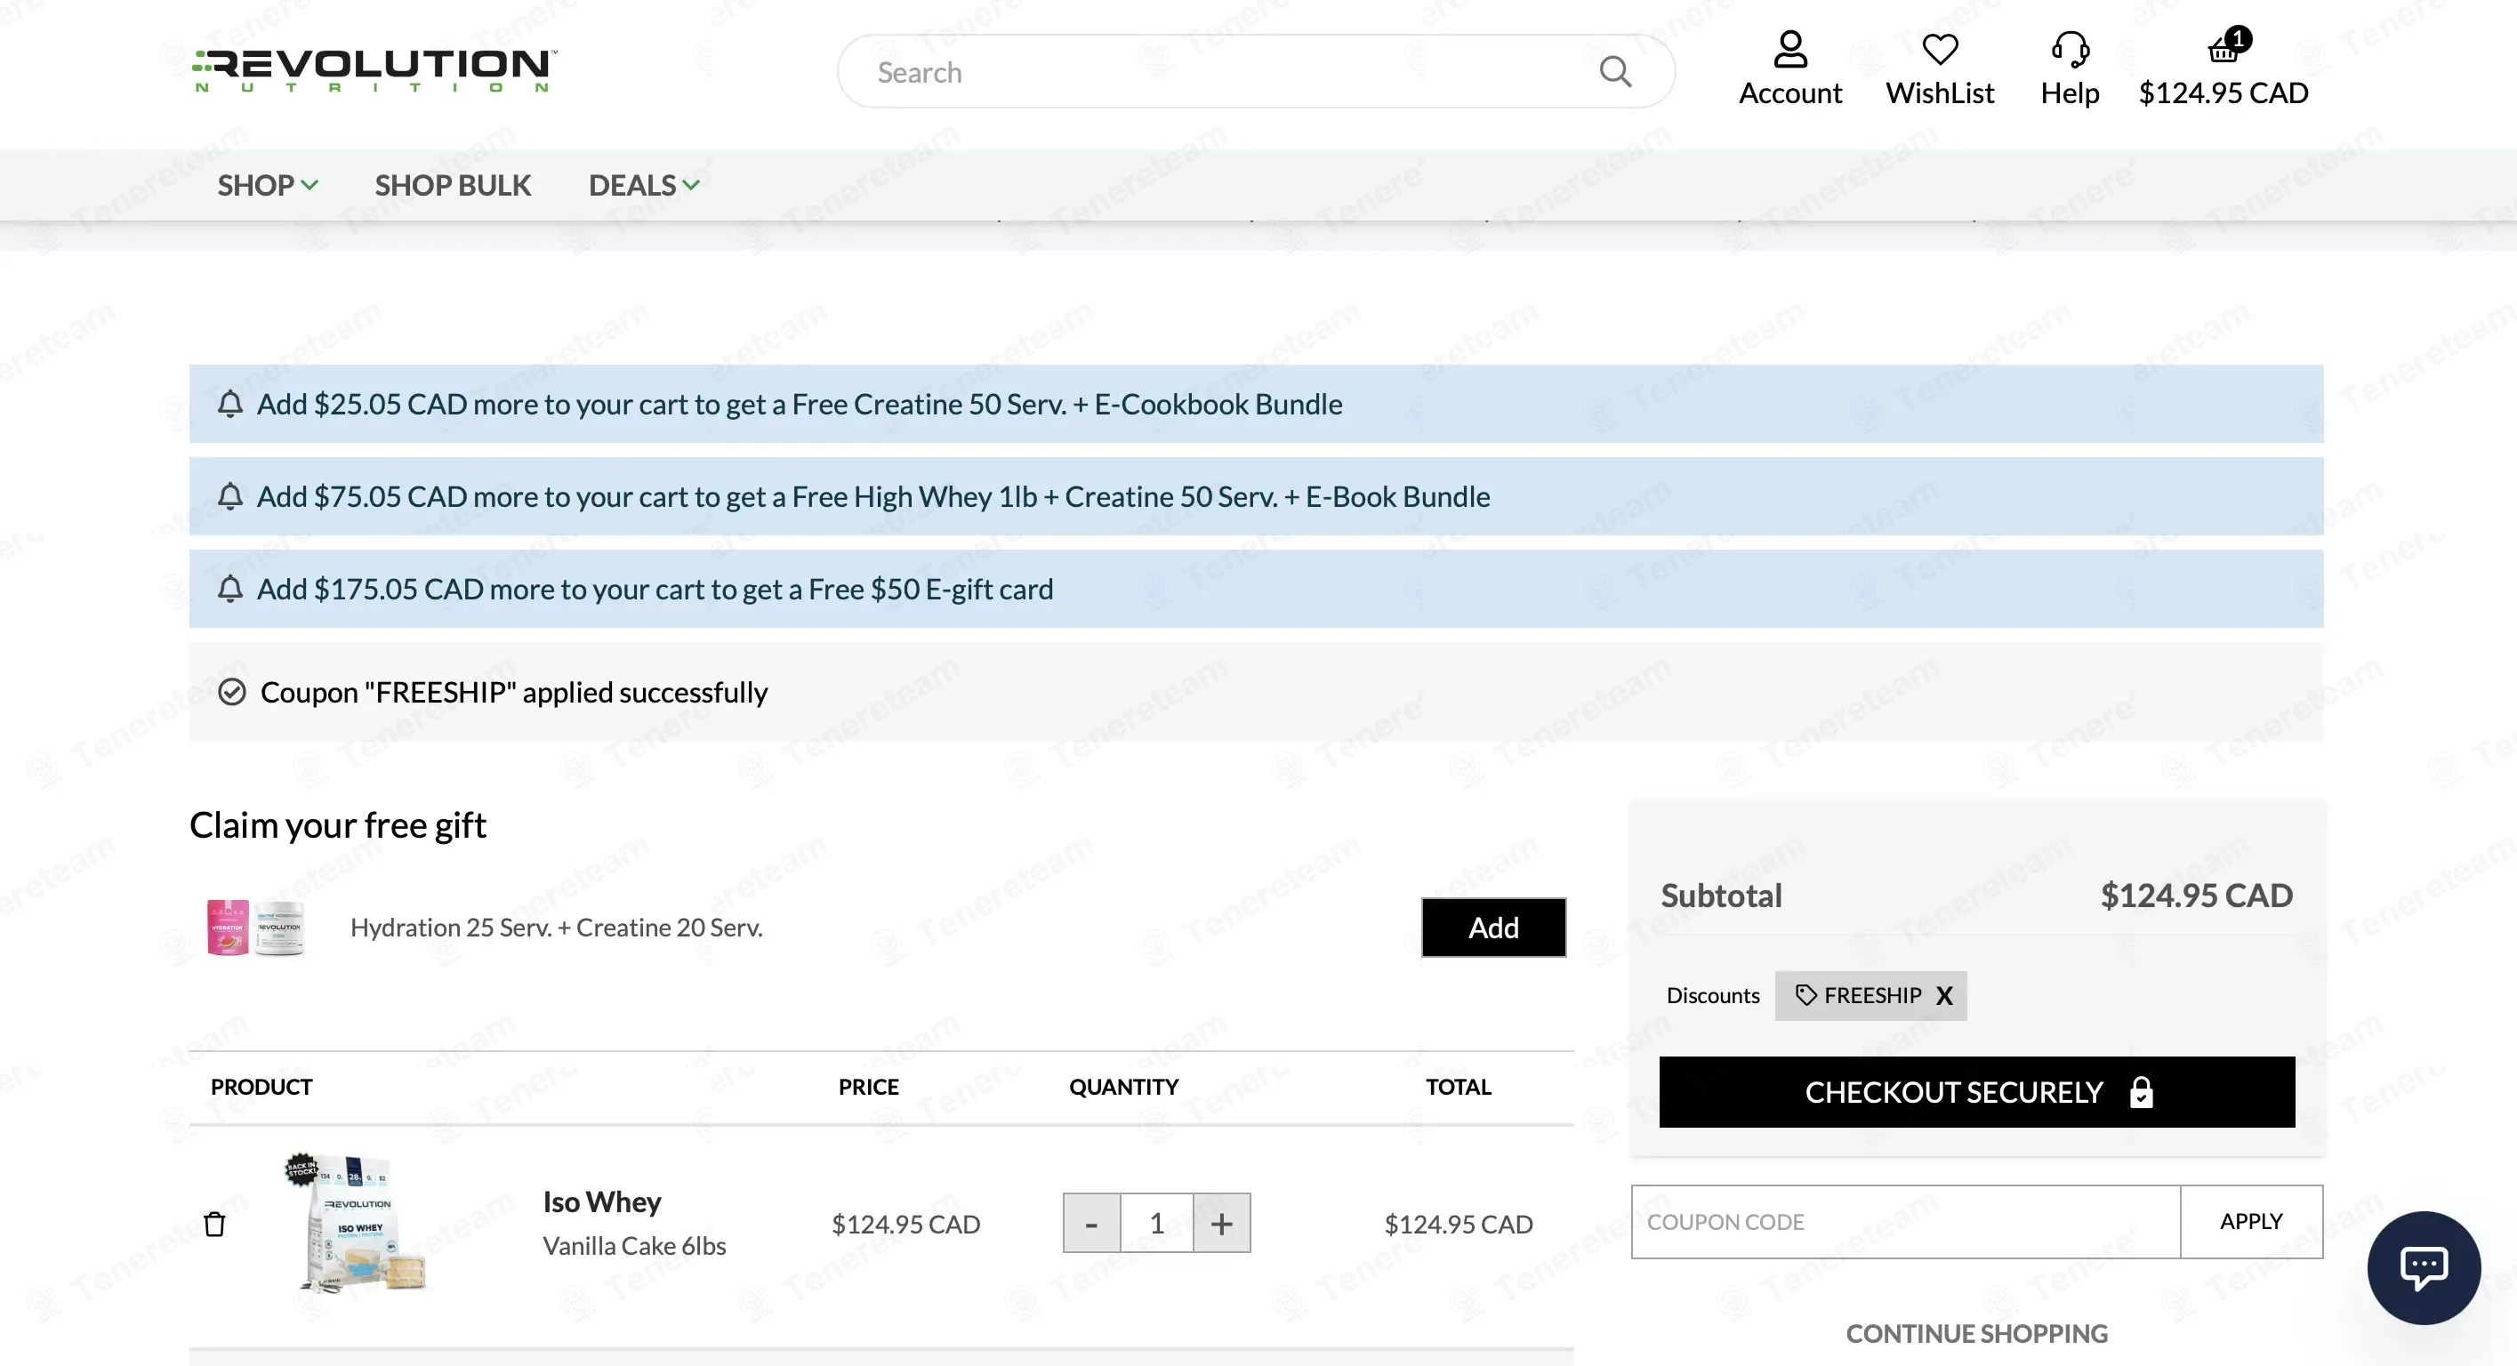Click the bell icon on the High Whey notice

229,496
